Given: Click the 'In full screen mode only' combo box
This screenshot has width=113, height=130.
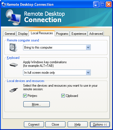Looking at the screenshot, I should tap(57, 73).
